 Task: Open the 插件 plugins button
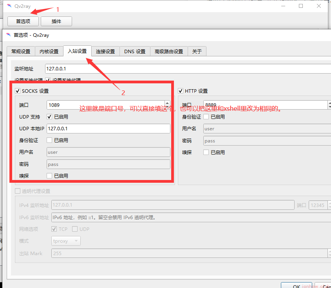56,21
